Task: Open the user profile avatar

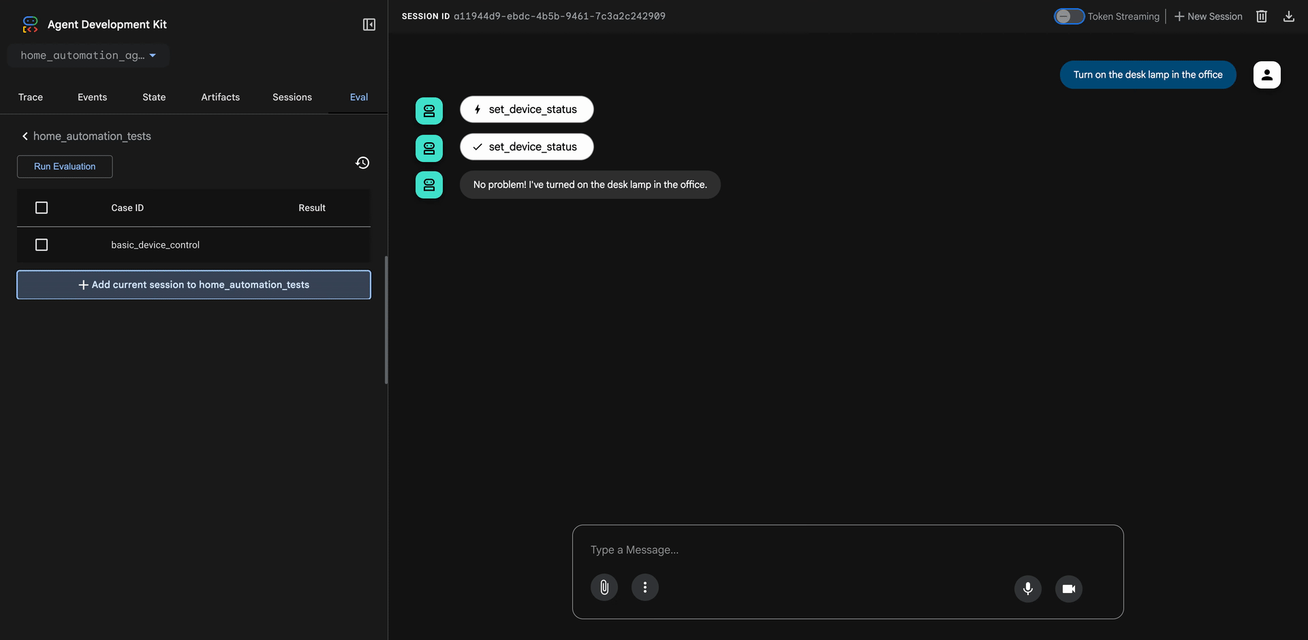Action: coord(1266,75)
